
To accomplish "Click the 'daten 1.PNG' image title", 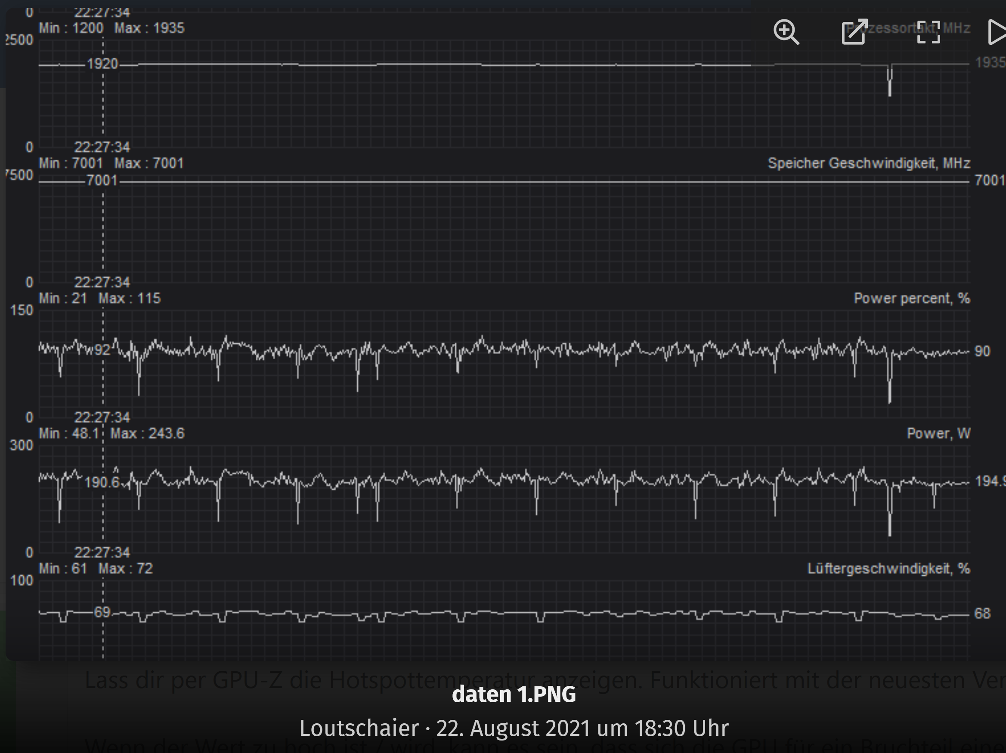I will click(x=514, y=695).
